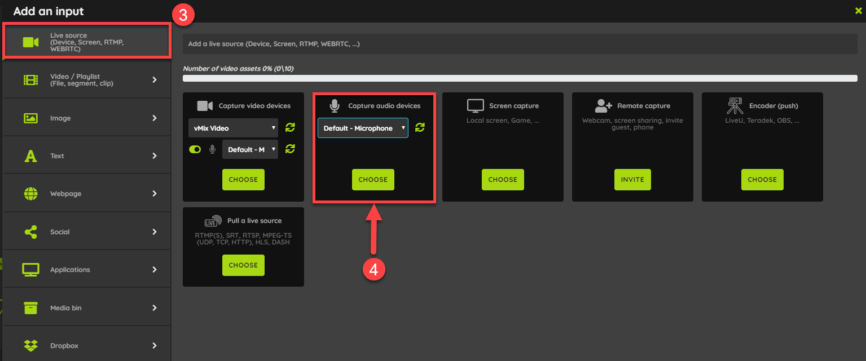Select the Video / Playlist menu label
The image size is (866, 361).
pyautogui.click(x=82, y=80)
